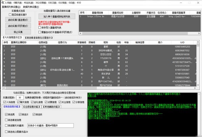
Task: Click down scroll arrow of information table
Action: [198, 85]
